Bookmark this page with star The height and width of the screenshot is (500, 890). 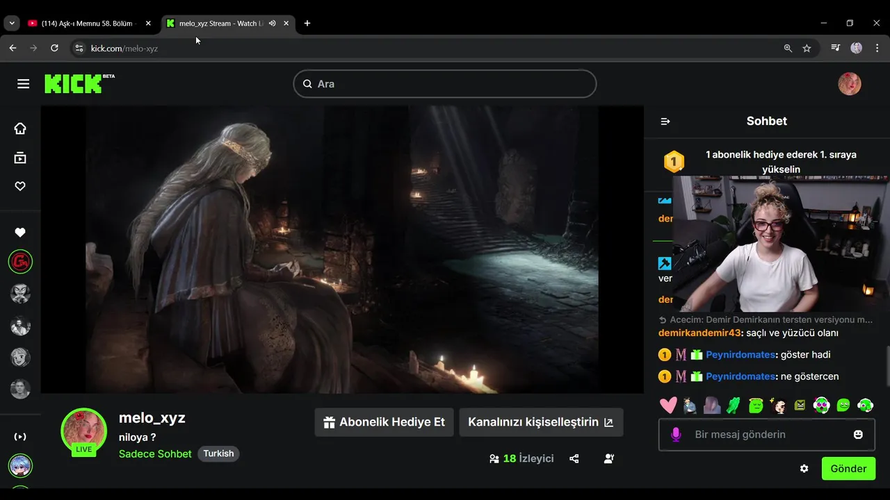tap(807, 48)
